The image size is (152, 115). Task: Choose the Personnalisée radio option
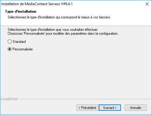point(9,49)
